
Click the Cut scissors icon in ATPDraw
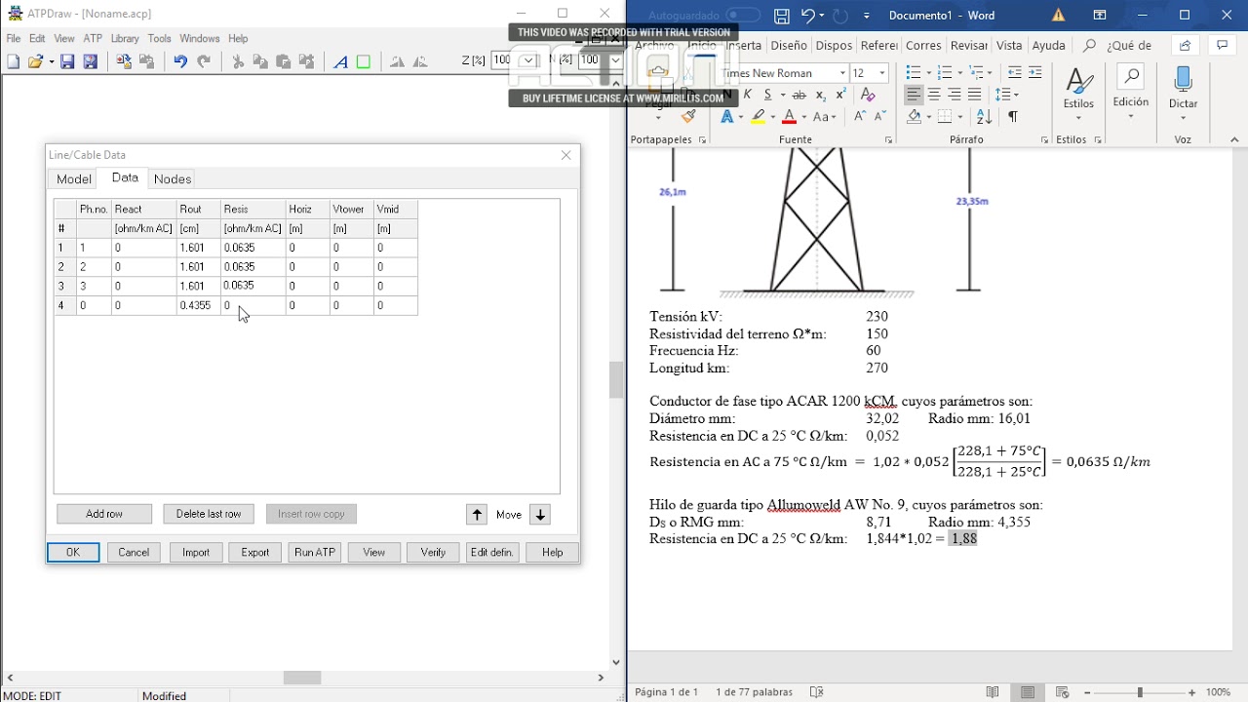point(238,61)
